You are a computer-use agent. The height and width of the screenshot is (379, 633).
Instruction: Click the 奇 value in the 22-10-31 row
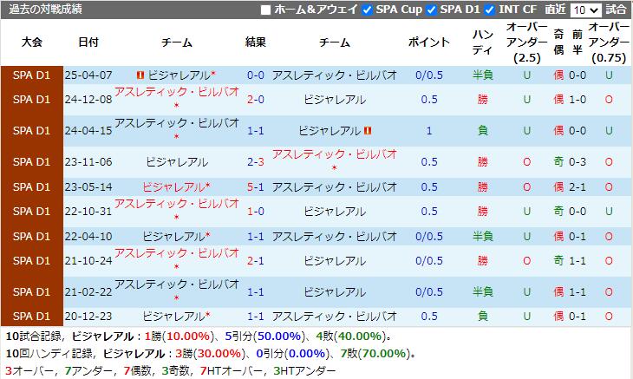tap(558, 211)
